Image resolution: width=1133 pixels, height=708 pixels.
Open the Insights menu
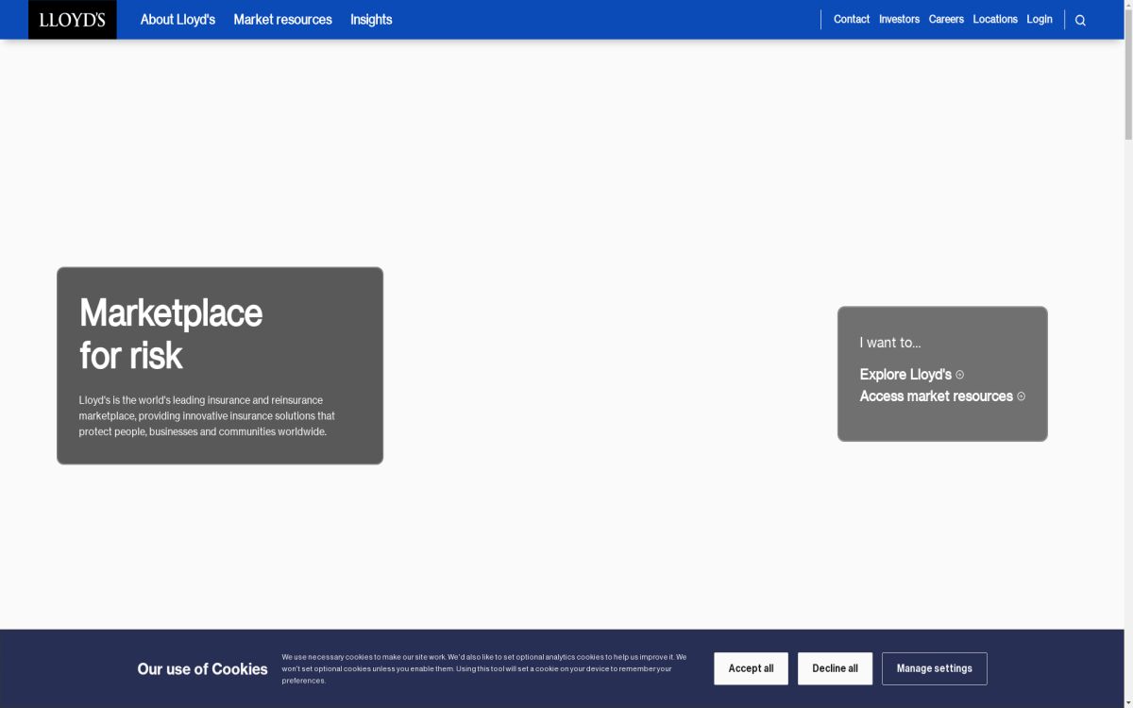click(371, 19)
